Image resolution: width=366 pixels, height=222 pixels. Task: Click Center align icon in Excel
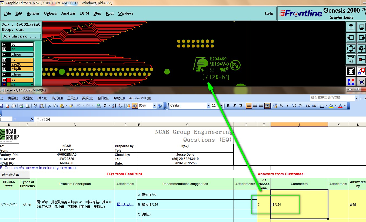[255, 106]
